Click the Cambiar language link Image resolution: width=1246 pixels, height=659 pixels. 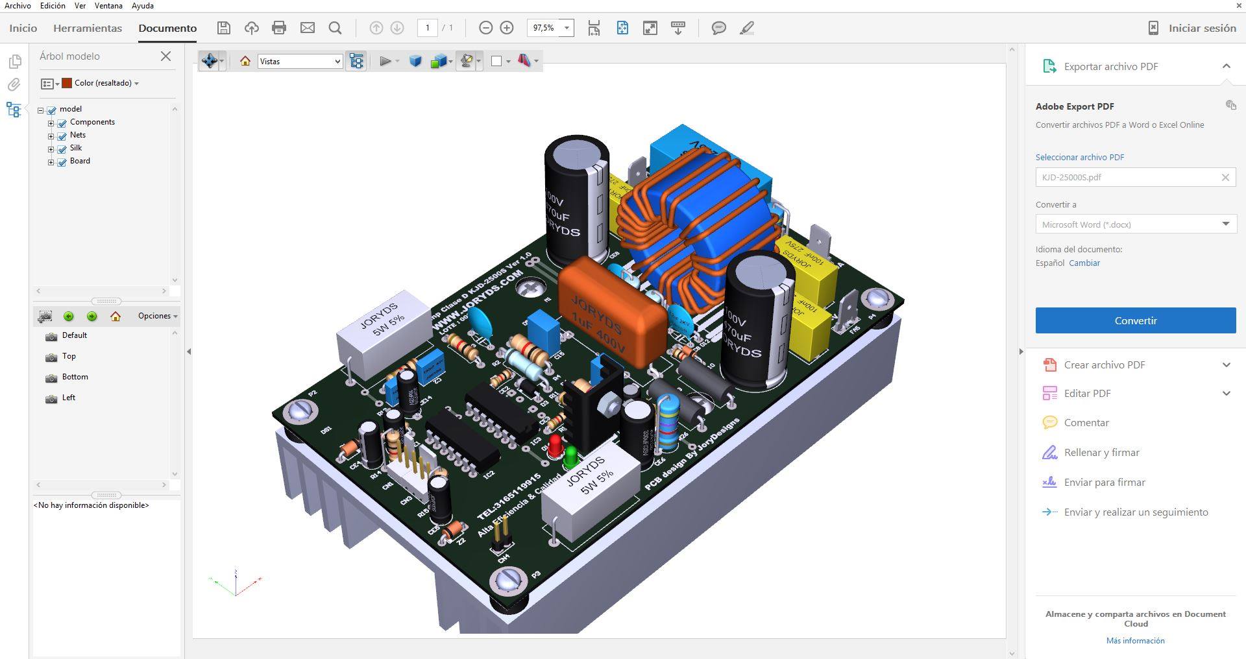[1084, 263]
